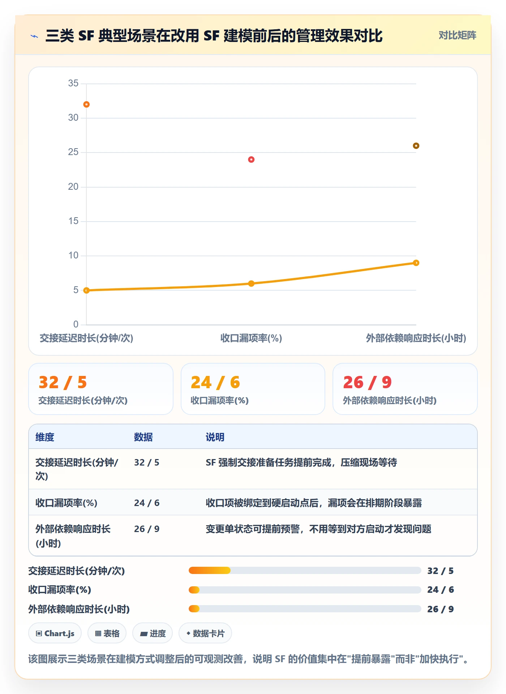Click the red chart point at value 24
The width and height of the screenshot is (506, 694).
(x=251, y=159)
